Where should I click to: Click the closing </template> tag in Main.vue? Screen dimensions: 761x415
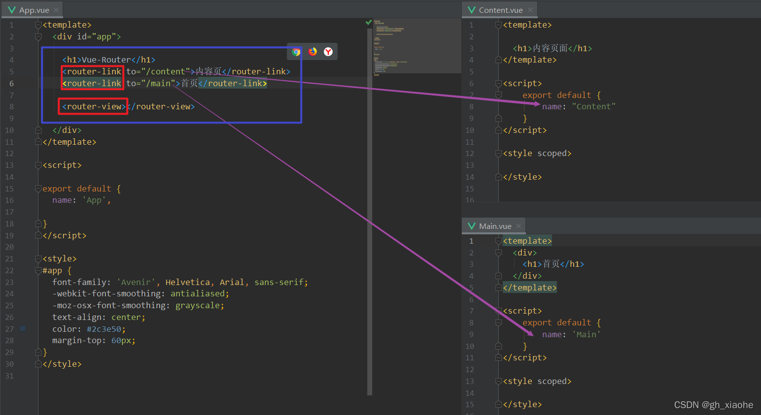pyautogui.click(x=530, y=287)
